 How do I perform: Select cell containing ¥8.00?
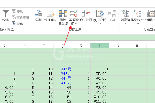[x=100, y=88]
